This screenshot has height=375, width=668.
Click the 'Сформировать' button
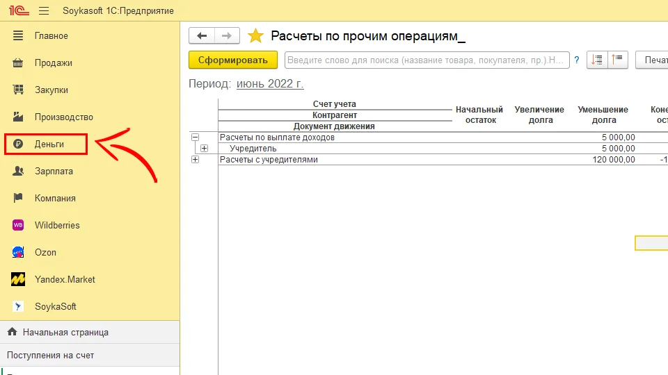click(232, 60)
